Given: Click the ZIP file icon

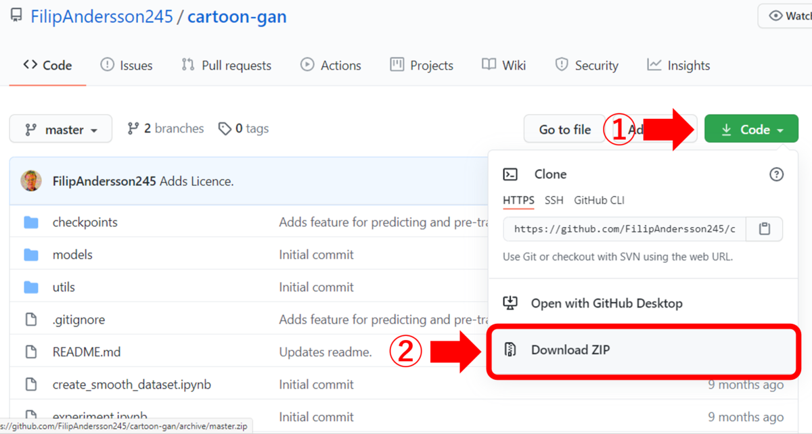Looking at the screenshot, I should (511, 349).
